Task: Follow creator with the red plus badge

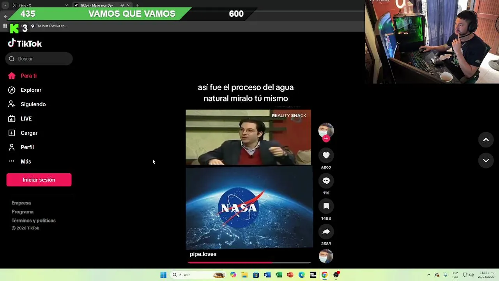Action: click(x=326, y=139)
